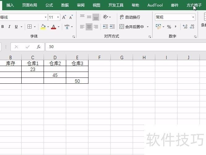Open AudTool ribbon tab
Screen dimensions: 206x155
point(155,5)
